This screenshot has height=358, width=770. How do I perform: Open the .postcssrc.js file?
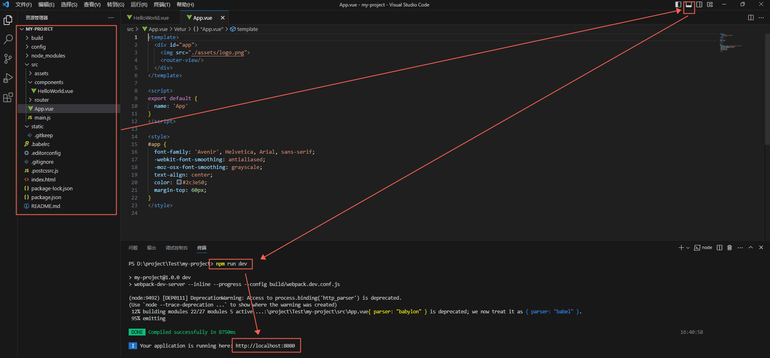pos(68,171)
